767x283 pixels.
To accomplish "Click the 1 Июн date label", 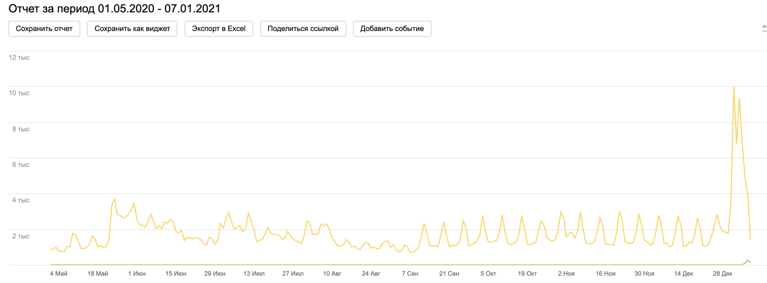I will (137, 274).
